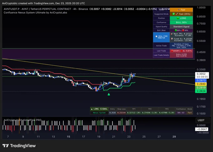Click the Nexus System cell

[x=99, y=113]
